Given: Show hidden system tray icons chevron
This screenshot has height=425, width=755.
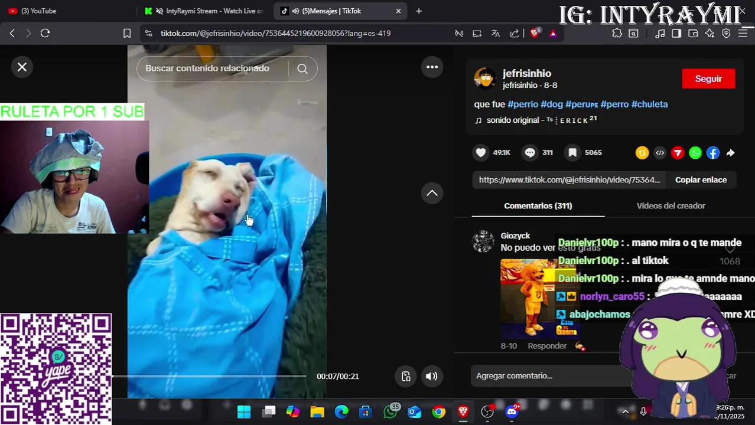Looking at the screenshot, I should pos(625,411).
